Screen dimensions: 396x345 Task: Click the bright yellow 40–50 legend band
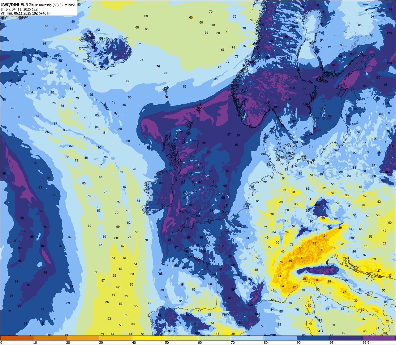[x=148, y=338]
